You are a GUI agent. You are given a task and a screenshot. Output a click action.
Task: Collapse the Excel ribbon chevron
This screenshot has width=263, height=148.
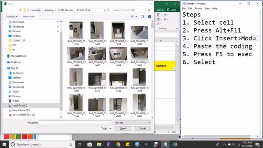177,28
